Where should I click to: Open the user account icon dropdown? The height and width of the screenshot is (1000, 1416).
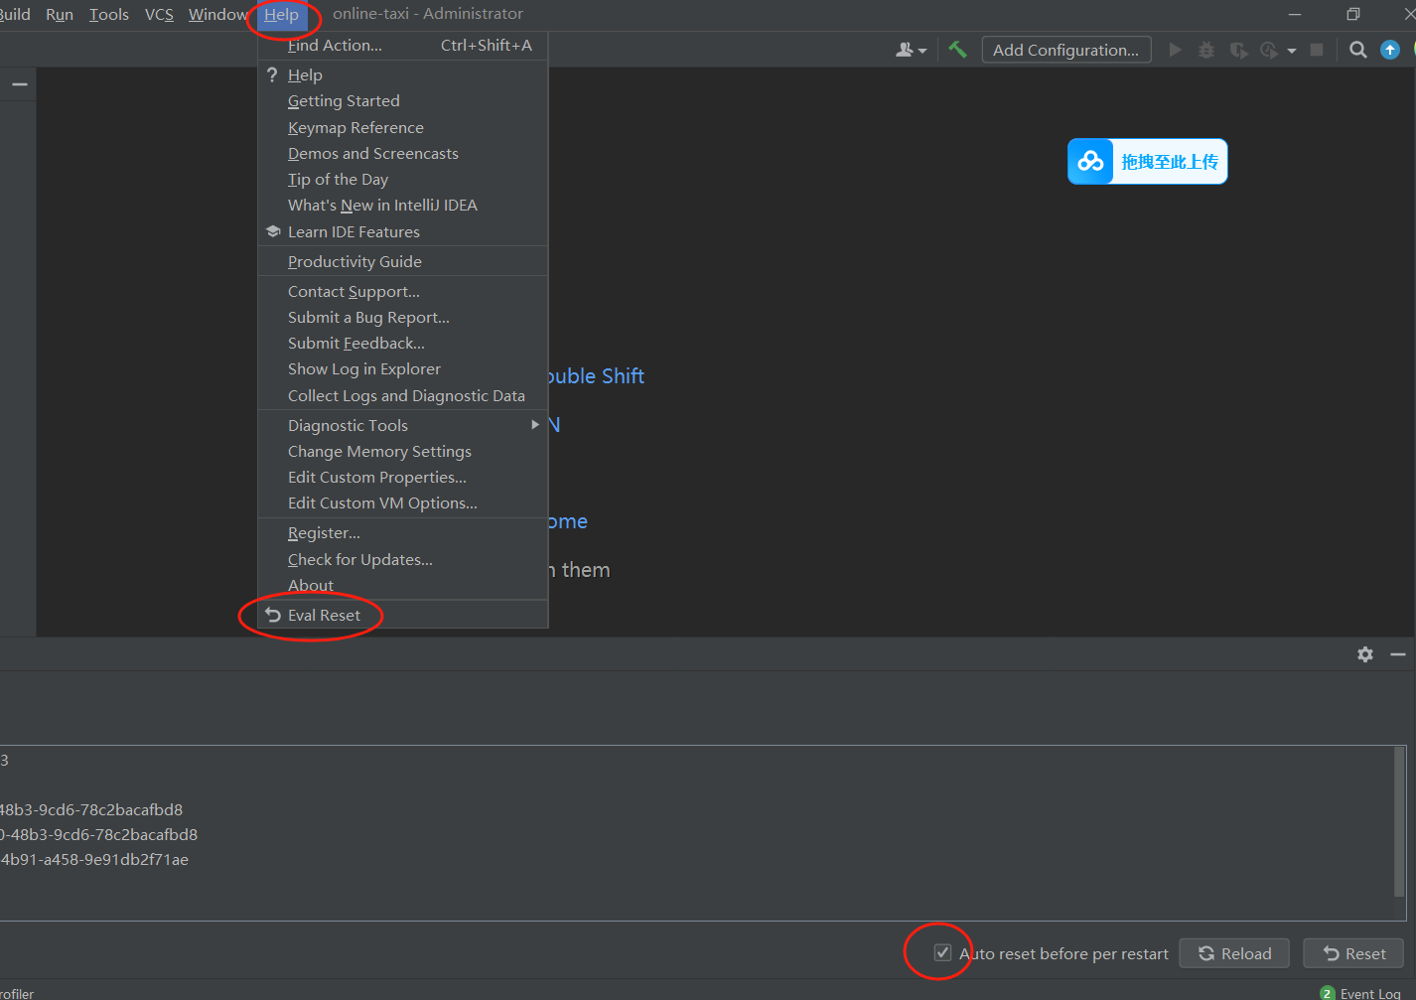(x=911, y=50)
